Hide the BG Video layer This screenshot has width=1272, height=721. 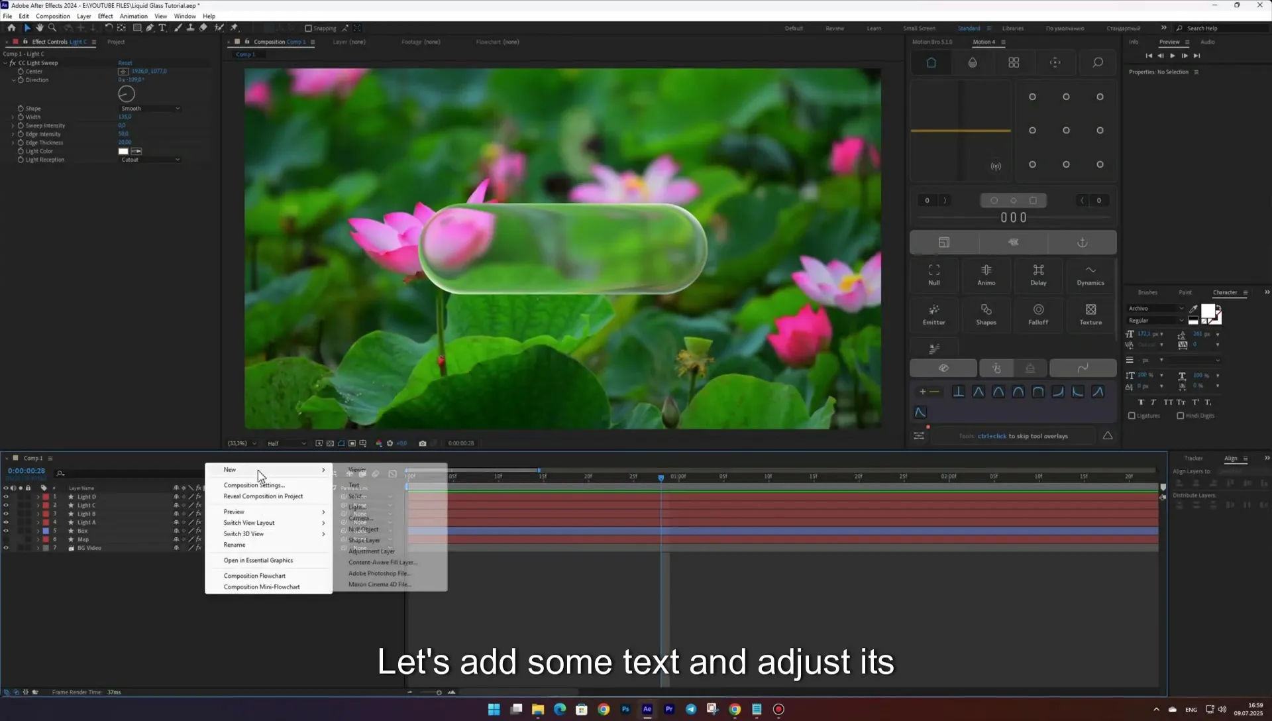click(6, 548)
